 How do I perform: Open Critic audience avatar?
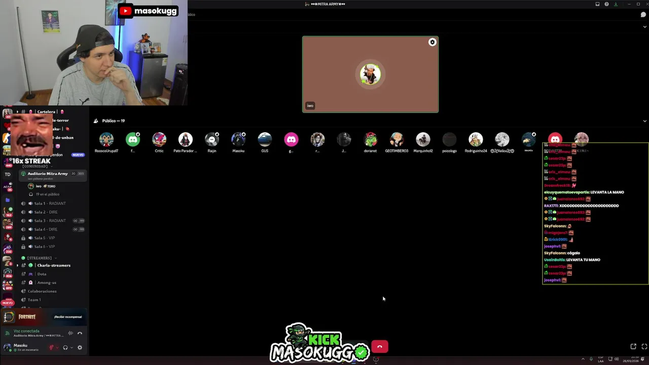(x=159, y=139)
